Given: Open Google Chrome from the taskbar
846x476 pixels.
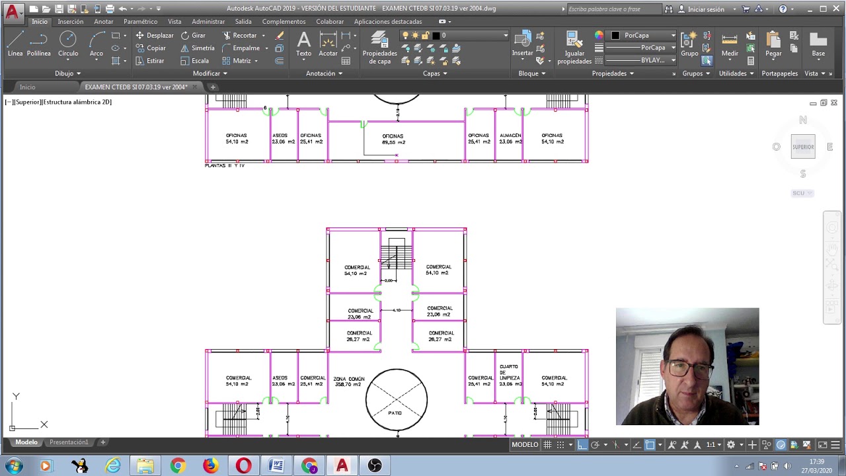Looking at the screenshot, I should point(178,466).
